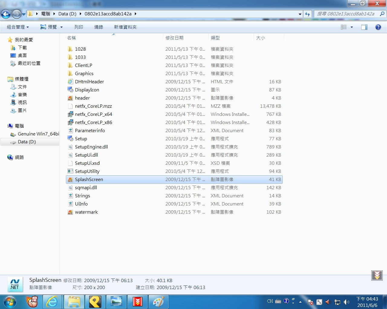The image size is (387, 309).
Task: Click the Data (D:) breadcrumb segment
Action: 67,14
